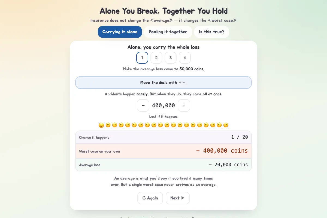
Task: Click the circular arrow icon on Again
Action: click(144, 198)
